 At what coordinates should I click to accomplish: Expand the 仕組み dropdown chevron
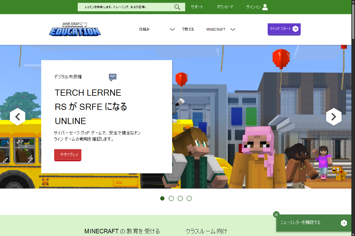click(x=172, y=29)
